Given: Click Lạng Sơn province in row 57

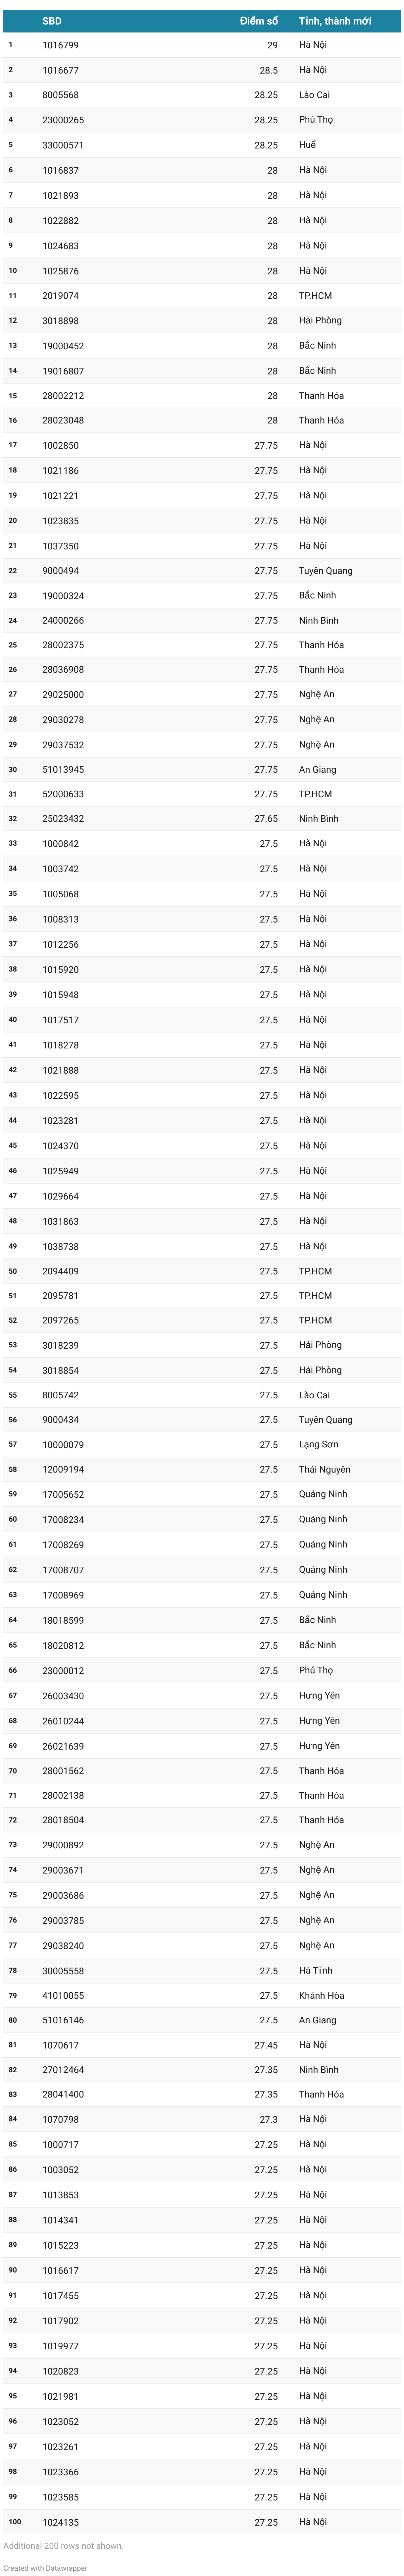Looking at the screenshot, I should 318,1445.
